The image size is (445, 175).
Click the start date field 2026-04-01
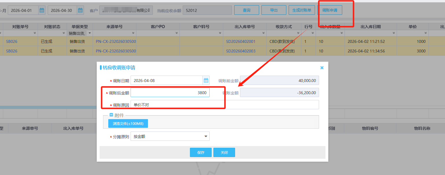point(23,10)
